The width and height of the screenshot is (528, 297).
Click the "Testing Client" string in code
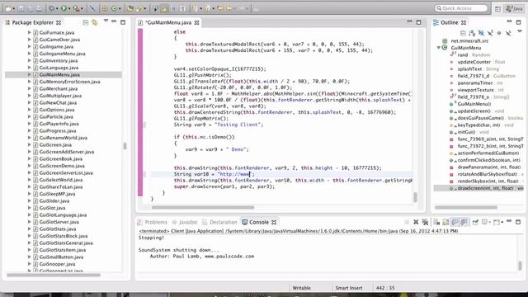pos(237,125)
